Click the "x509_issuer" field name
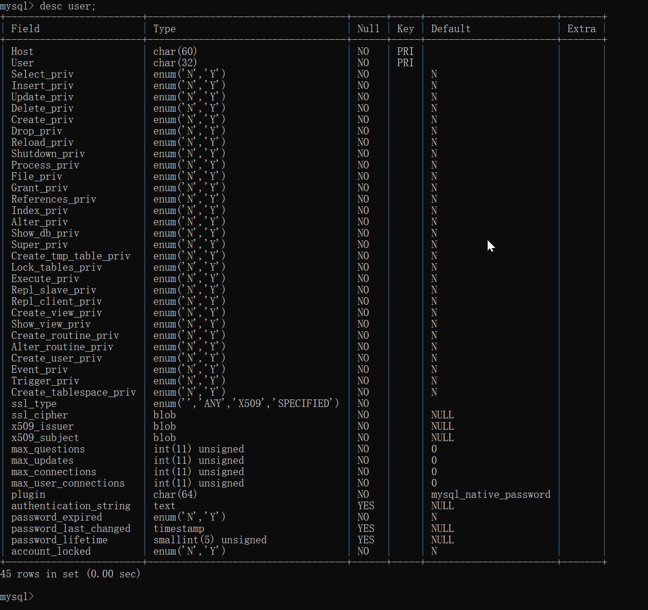Viewport: 648px width, 610px height. click(x=43, y=426)
